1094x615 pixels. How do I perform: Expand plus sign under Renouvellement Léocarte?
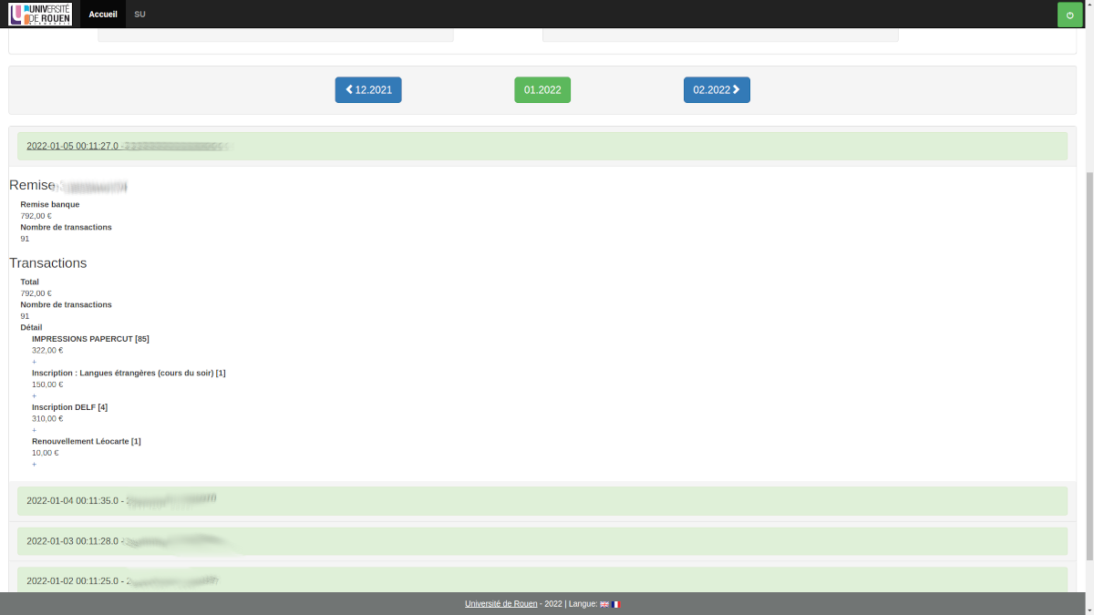(x=35, y=465)
